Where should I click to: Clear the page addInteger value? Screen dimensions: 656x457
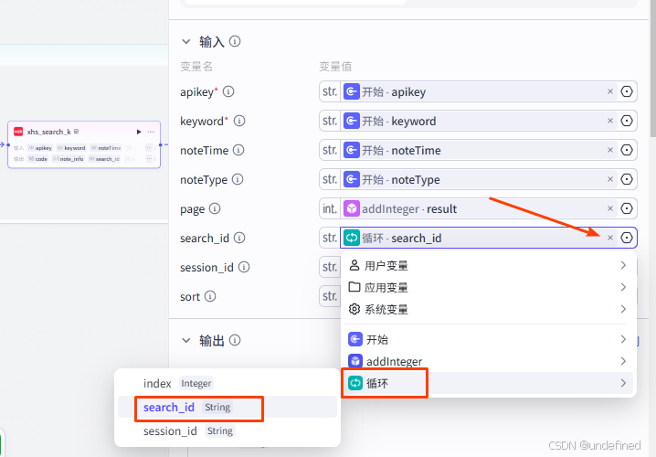click(x=610, y=208)
